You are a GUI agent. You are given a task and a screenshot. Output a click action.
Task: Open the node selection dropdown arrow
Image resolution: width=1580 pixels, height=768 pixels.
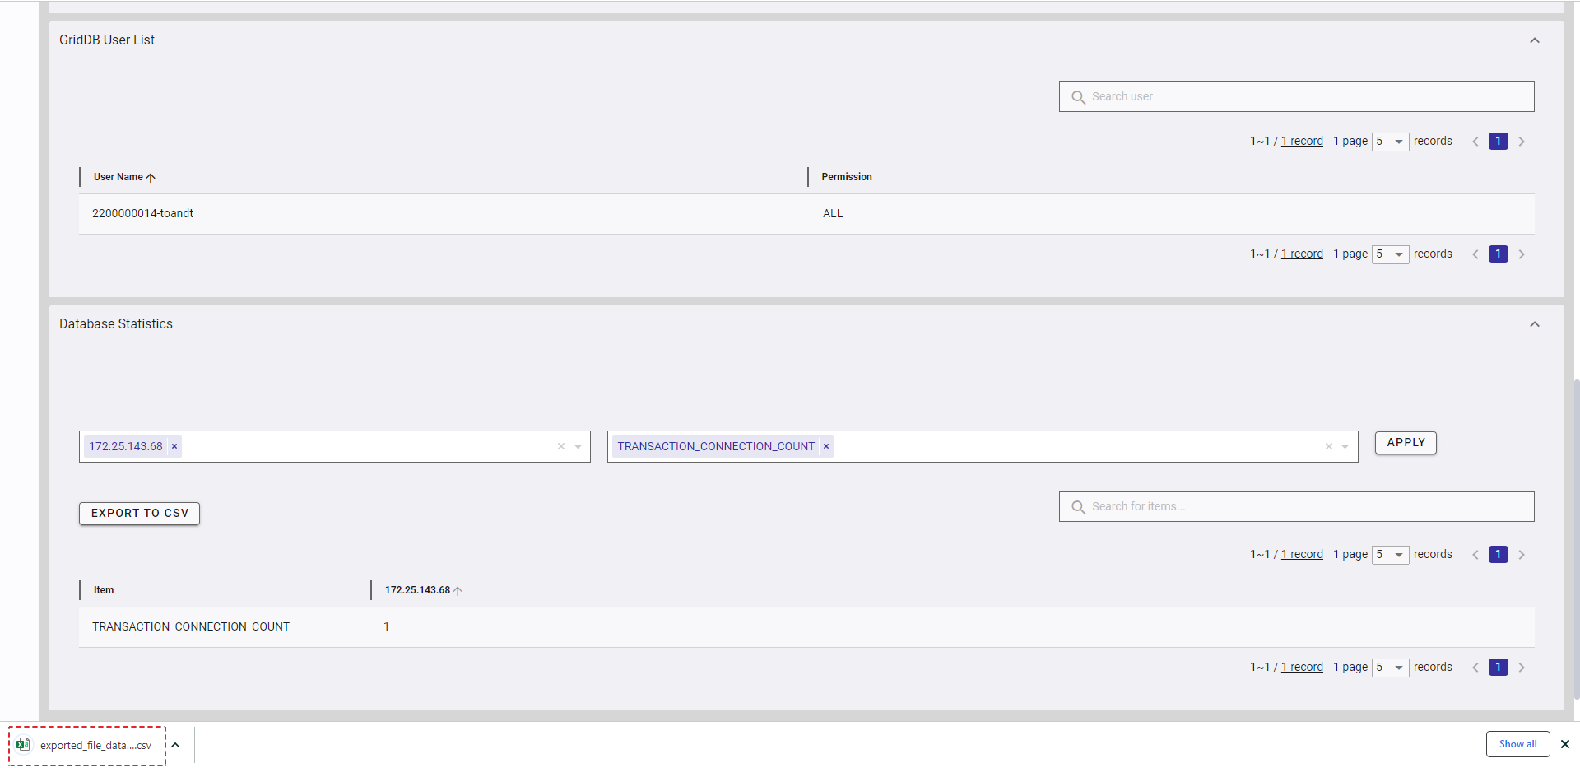pyautogui.click(x=579, y=446)
